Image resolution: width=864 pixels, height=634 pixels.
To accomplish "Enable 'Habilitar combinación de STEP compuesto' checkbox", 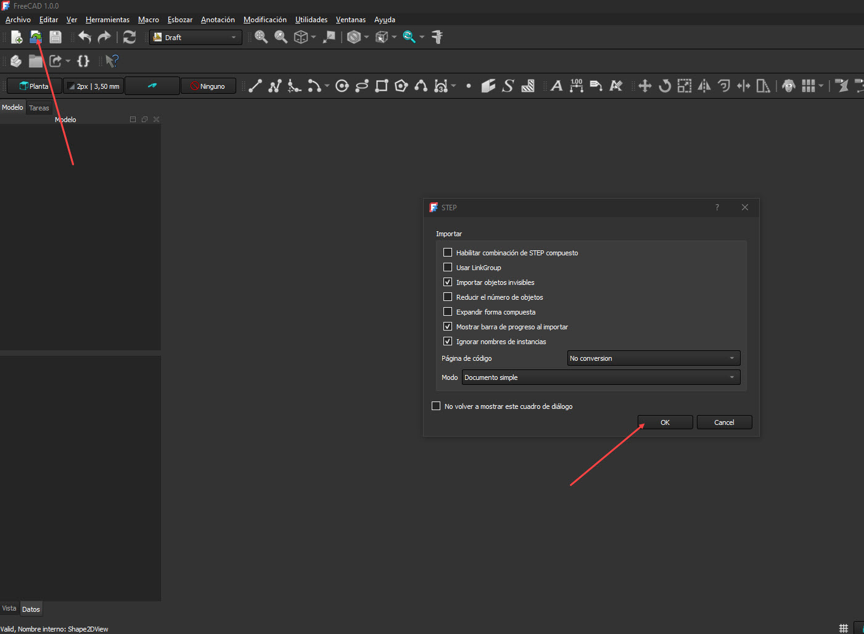I will [448, 252].
